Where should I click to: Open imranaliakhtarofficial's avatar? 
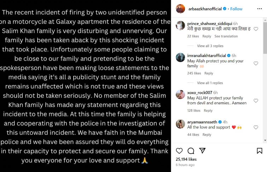[180, 58]
